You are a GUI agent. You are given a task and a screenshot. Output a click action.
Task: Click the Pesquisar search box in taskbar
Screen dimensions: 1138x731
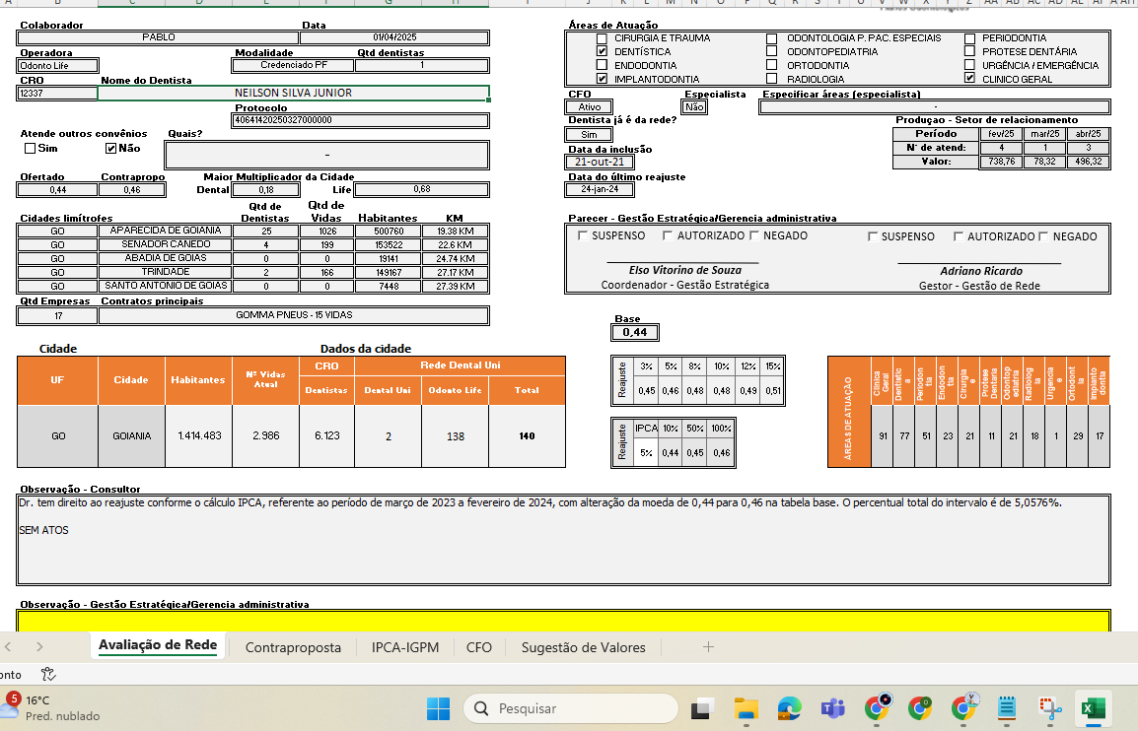click(570, 708)
